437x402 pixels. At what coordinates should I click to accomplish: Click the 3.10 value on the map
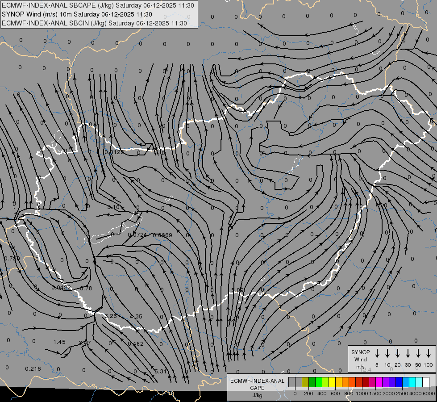coord(113,207)
